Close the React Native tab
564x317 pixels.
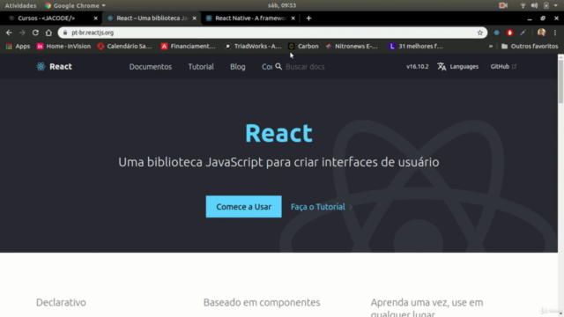293,18
